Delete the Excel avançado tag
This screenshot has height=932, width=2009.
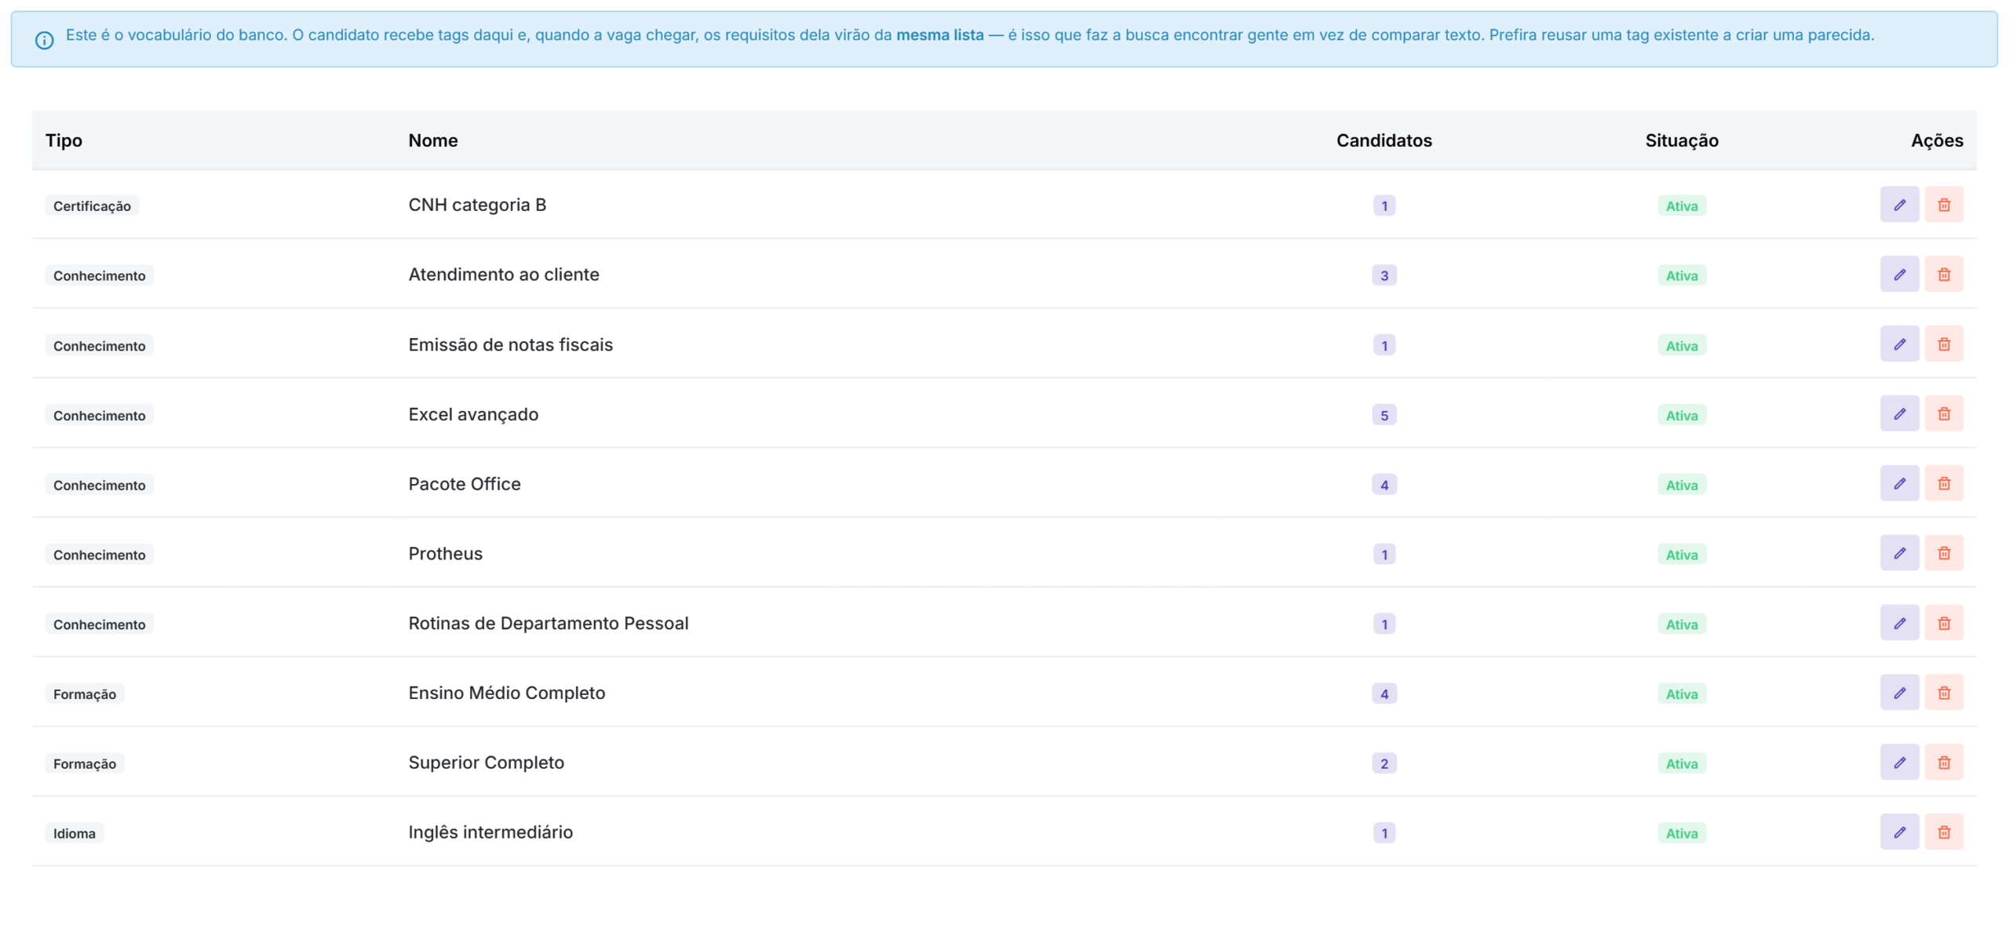point(1944,414)
